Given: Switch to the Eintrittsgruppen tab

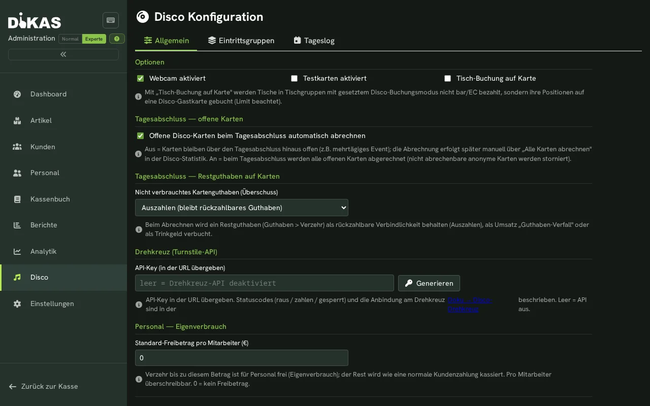Looking at the screenshot, I should coord(241,41).
